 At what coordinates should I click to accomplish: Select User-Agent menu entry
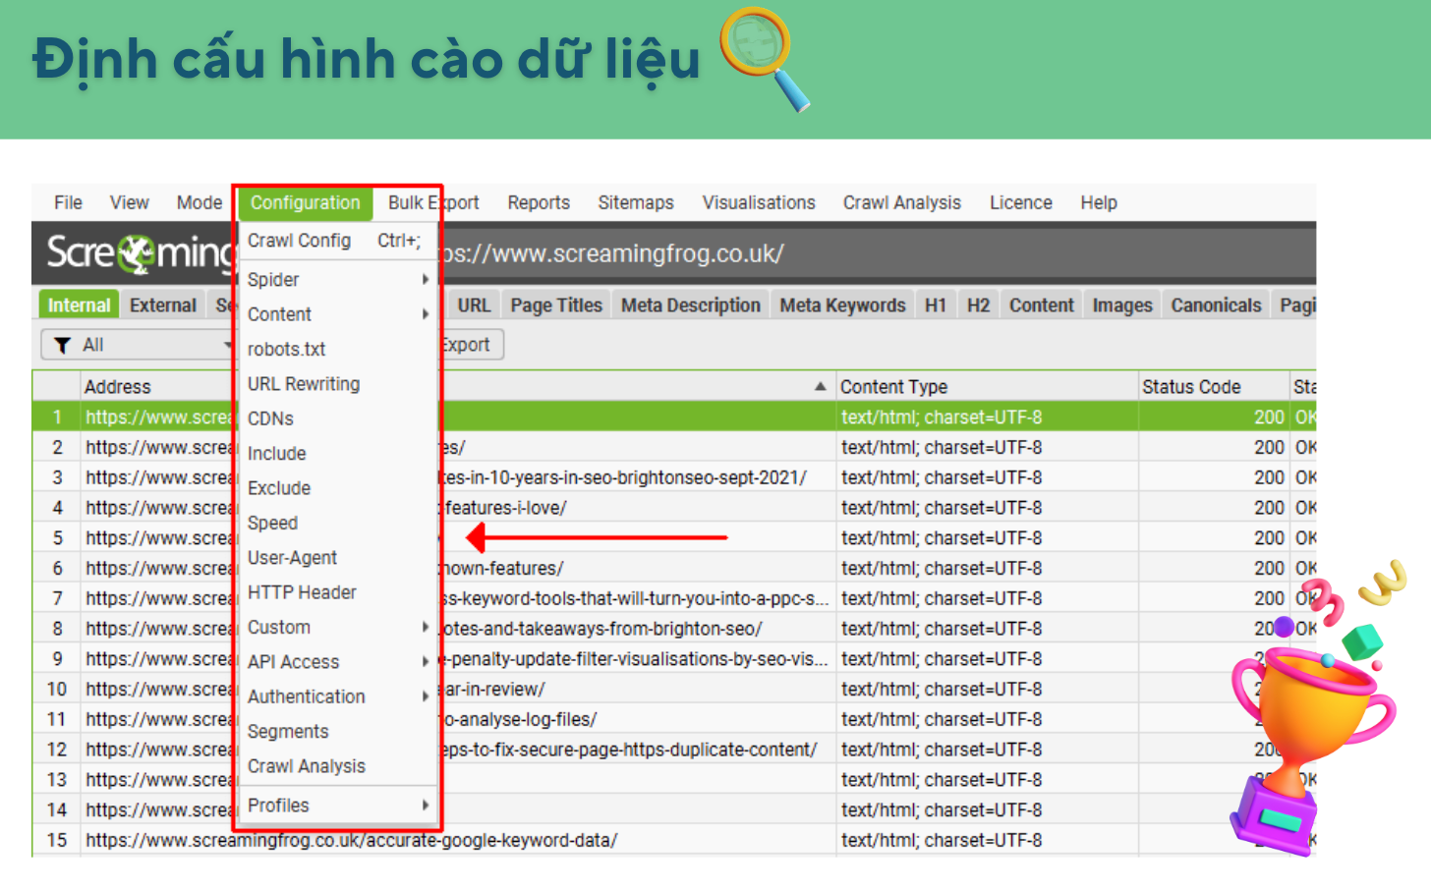point(336,558)
